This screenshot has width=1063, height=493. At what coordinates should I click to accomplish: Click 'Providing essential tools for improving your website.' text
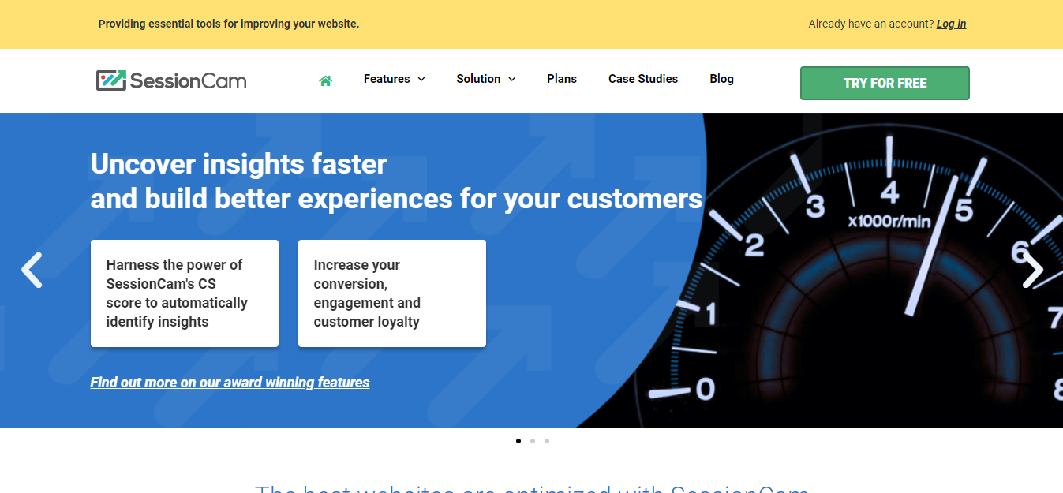pyautogui.click(x=229, y=24)
